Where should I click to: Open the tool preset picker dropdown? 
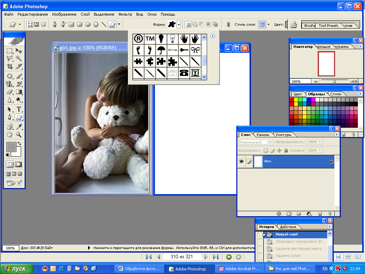click(20, 24)
